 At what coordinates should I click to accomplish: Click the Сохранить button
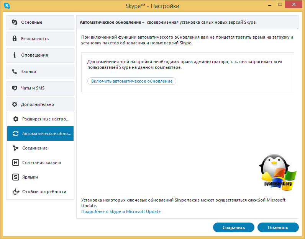[234, 228]
